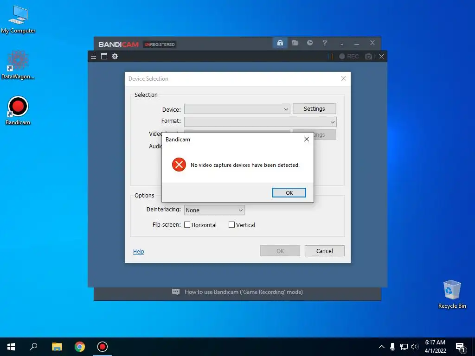This screenshot has height=356, width=475.
Task: Click Cancel in the Device Selection dialog
Action: point(324,251)
